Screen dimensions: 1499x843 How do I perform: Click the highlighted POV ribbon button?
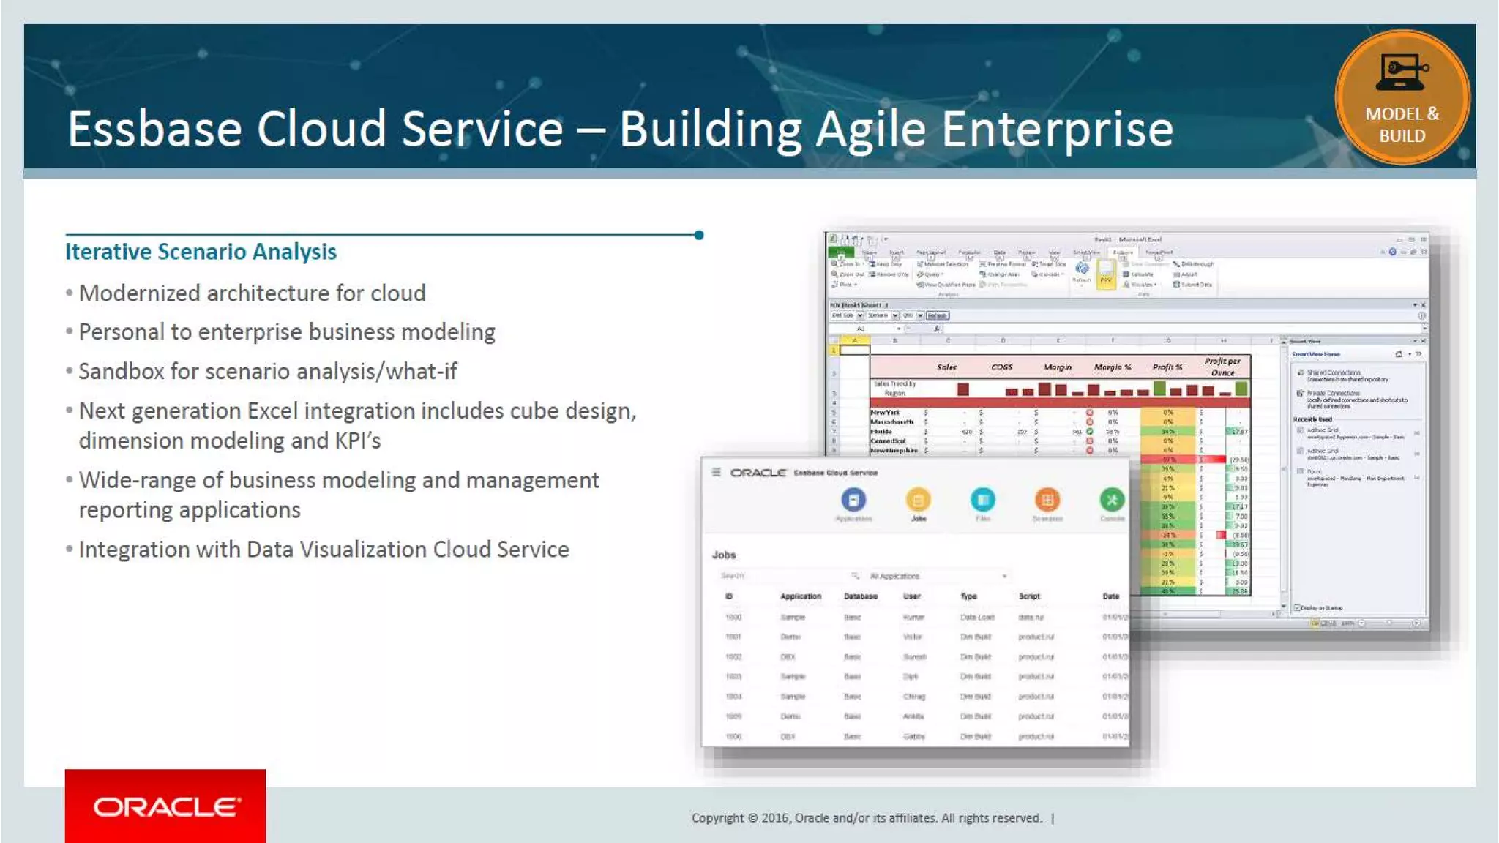click(1105, 274)
